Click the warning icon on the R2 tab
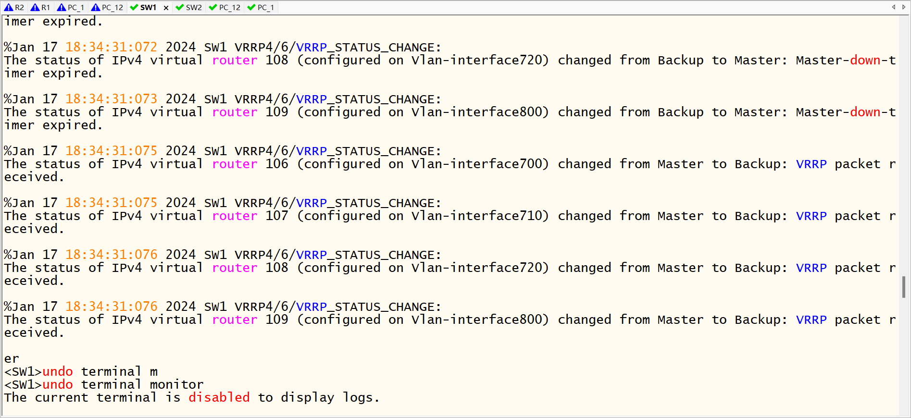The height and width of the screenshot is (418, 911). 9,7
